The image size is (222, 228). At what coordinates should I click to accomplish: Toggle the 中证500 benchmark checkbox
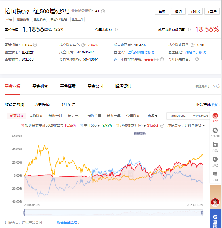coord(81,126)
